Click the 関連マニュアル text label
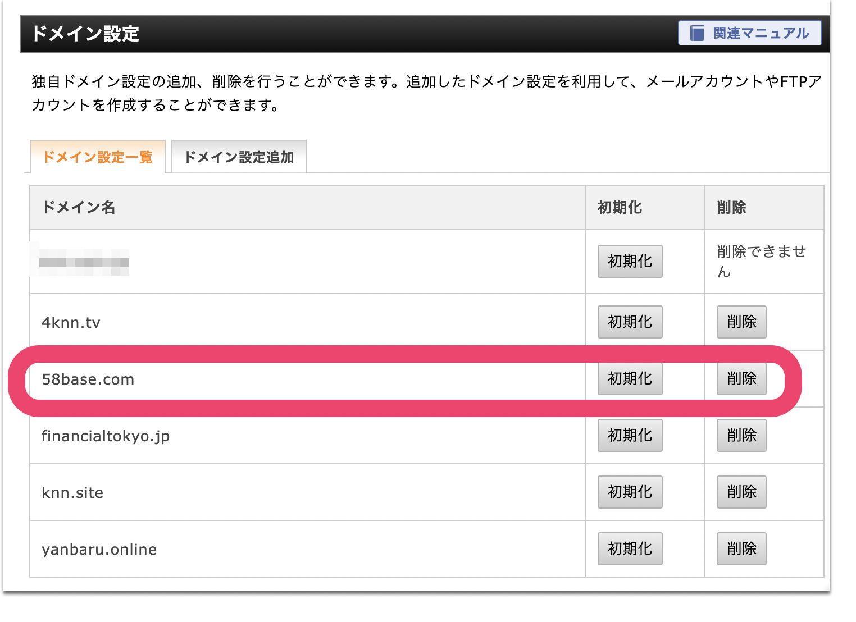 tap(761, 33)
